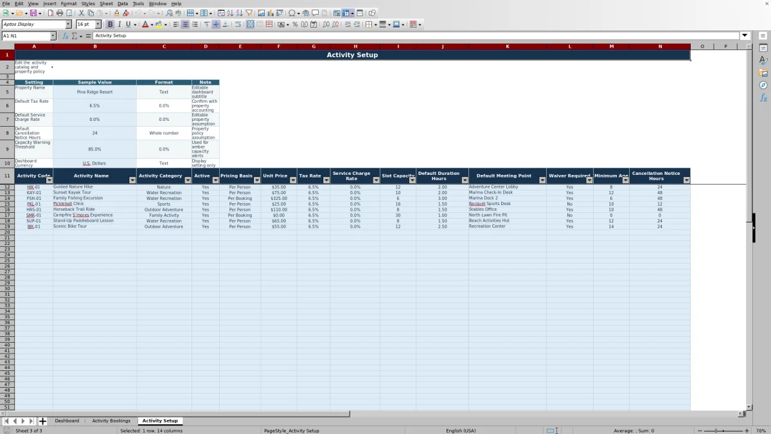Open the Font Size dropdown

[x=98, y=24]
